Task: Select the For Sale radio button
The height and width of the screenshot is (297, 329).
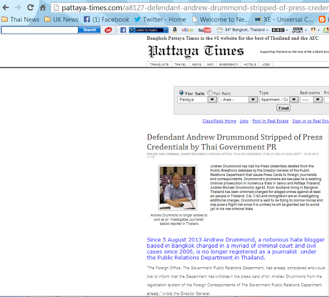Action: click(x=181, y=93)
